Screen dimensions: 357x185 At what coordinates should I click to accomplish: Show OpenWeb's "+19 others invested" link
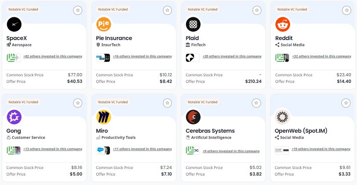coord(321,149)
